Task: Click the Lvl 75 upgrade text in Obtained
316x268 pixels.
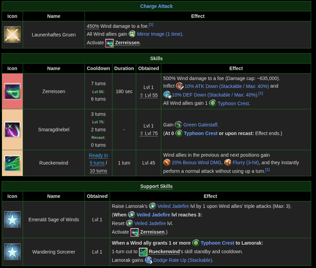Action: [149, 133]
